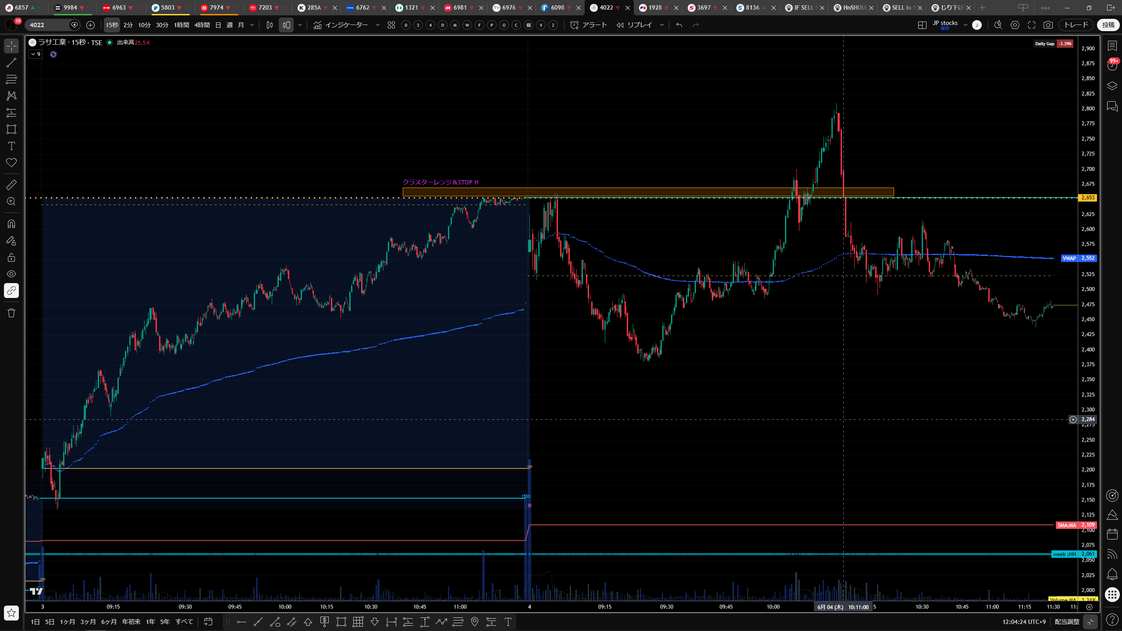Select the text annotation tool
1122x631 pixels.
tap(11, 146)
